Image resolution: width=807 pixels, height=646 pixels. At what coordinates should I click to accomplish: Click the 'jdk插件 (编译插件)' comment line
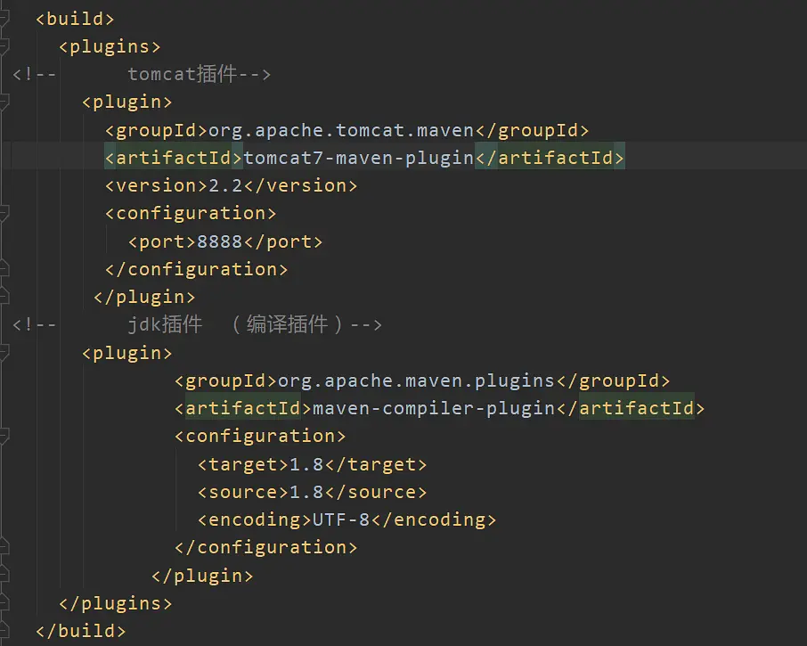(x=197, y=325)
